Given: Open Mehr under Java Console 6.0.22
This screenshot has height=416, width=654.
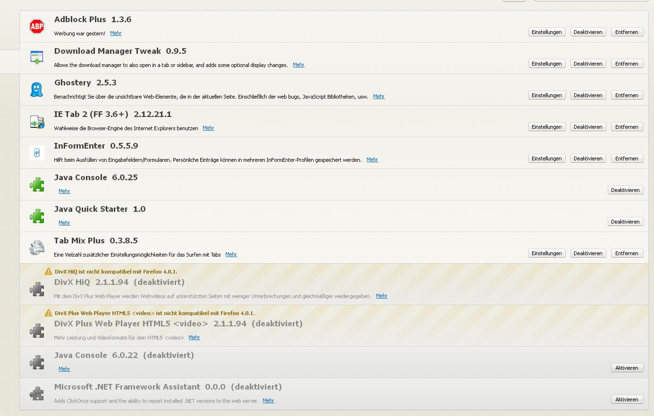Looking at the screenshot, I should [x=64, y=369].
